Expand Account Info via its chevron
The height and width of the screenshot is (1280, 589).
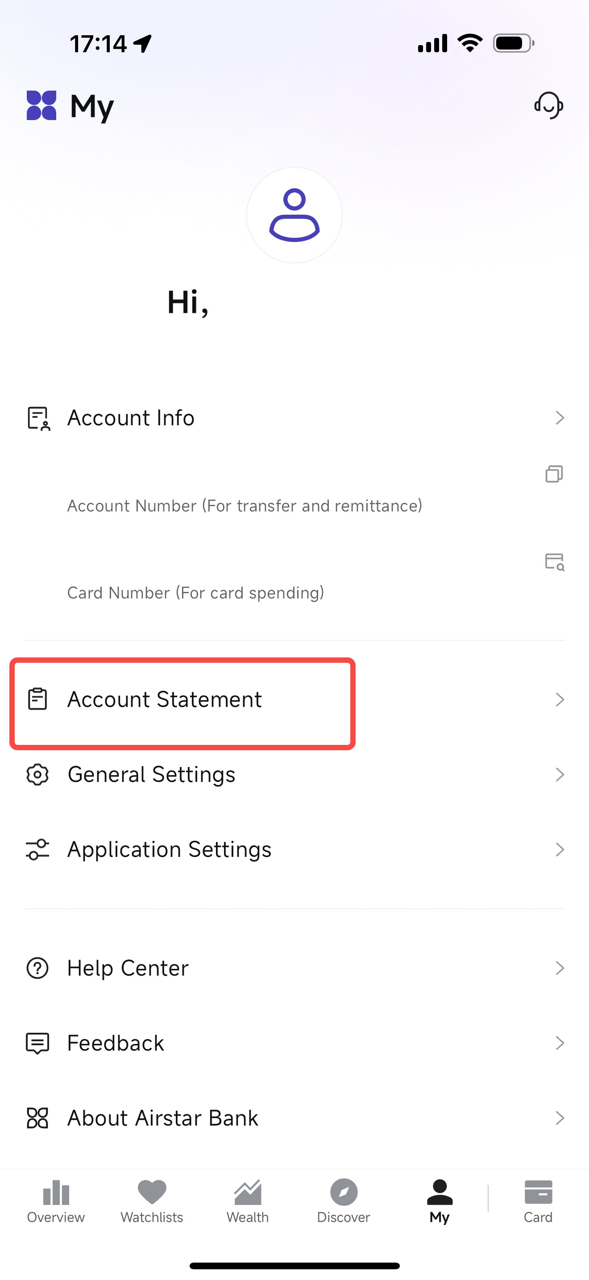click(x=560, y=418)
